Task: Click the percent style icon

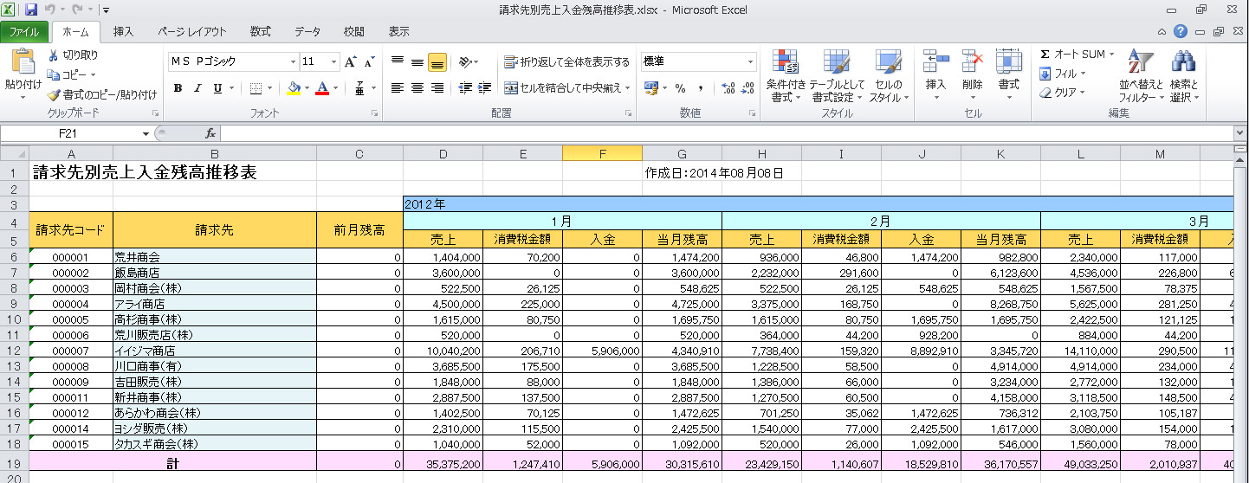Action: pos(680,88)
